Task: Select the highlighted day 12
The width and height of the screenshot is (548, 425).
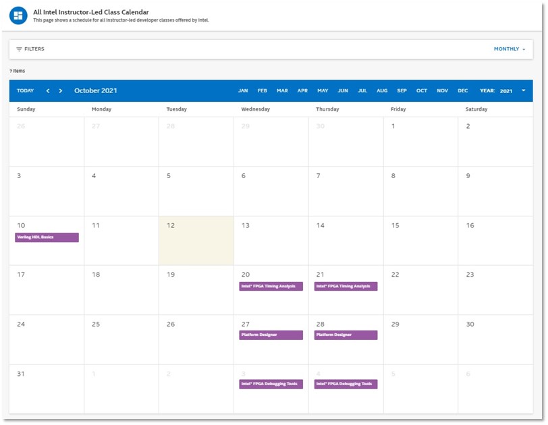Action: pos(196,241)
